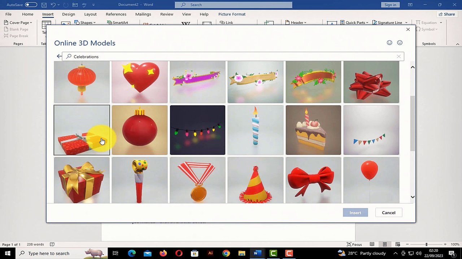This screenshot has height=259, width=462.
Task: Launch Adobe Illustrator from the taskbar
Action: pyautogui.click(x=210, y=253)
